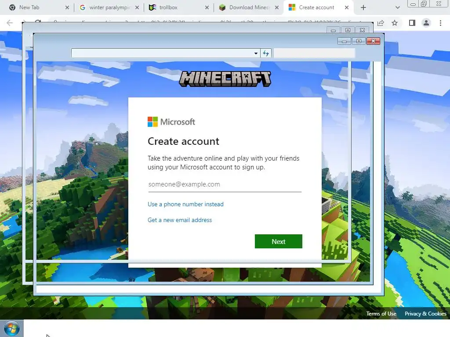Viewport: 450px width, 337px height.
Task: Close the Chrome browser window
Action: pos(439,4)
